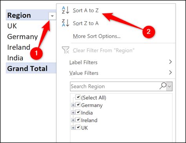Click the search magnifier icon

(163, 86)
